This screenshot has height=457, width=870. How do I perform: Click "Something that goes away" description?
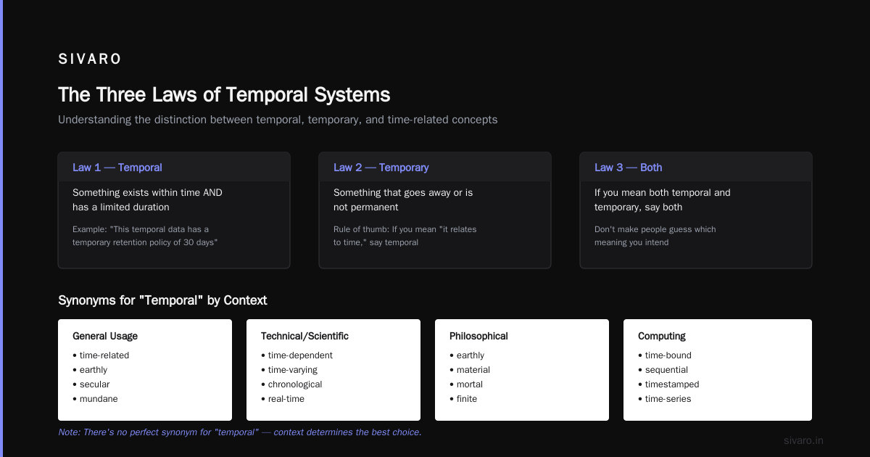point(403,200)
